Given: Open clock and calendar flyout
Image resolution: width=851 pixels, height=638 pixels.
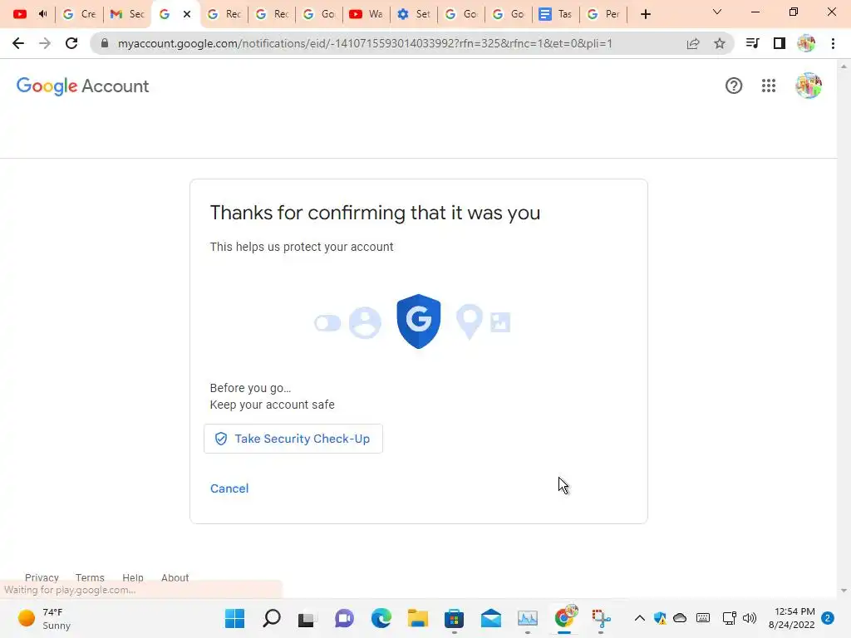Looking at the screenshot, I should [791, 618].
